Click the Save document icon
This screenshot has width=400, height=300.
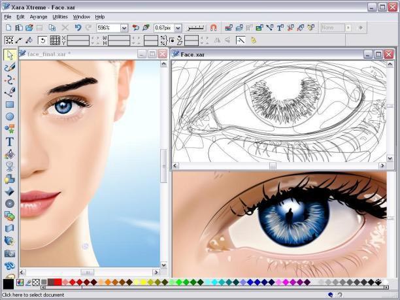[x=39, y=28]
